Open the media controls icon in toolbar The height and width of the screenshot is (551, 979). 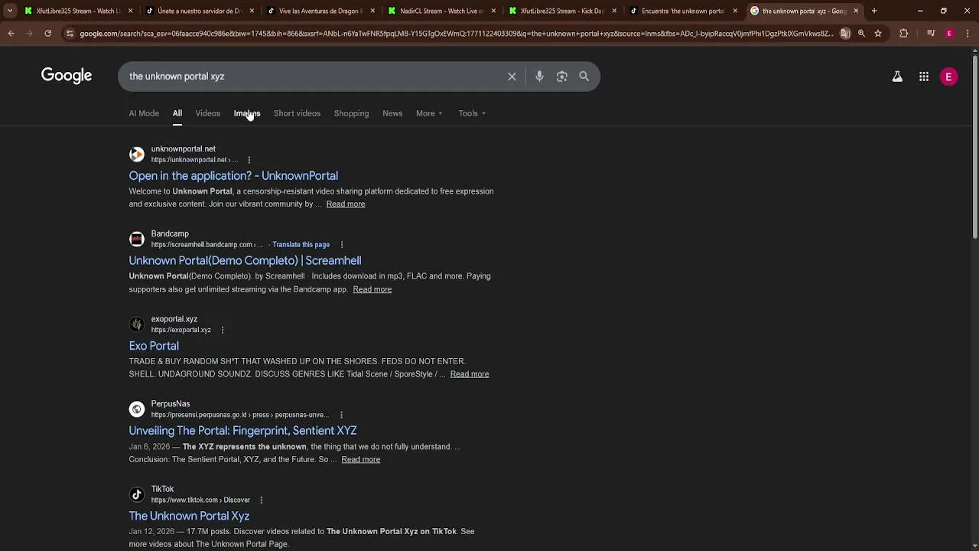point(931,34)
